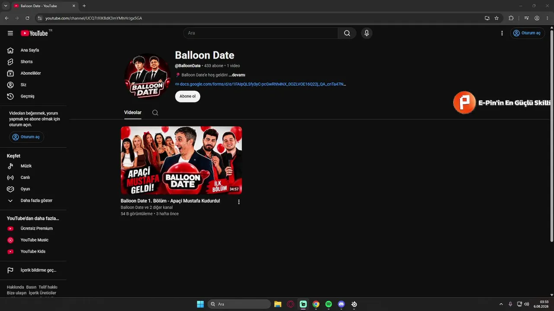Image resolution: width=554 pixels, height=311 pixels.
Task: Click the Bize ulaşın footer link
Action: pos(17,293)
